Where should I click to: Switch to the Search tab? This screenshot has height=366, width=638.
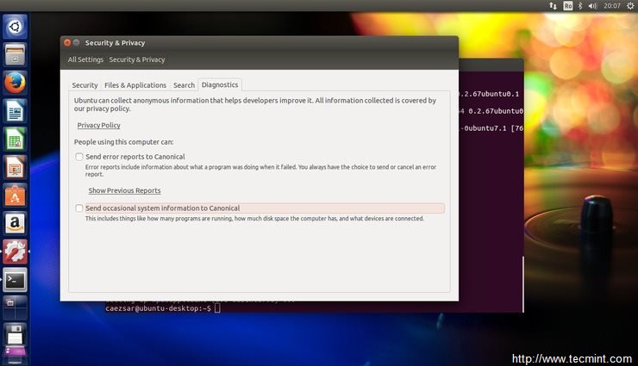click(184, 85)
